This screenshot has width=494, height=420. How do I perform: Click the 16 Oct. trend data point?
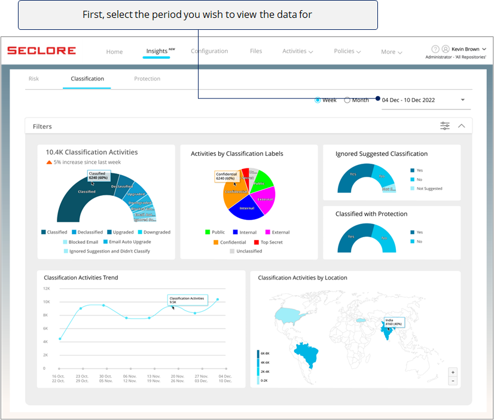pos(60,339)
